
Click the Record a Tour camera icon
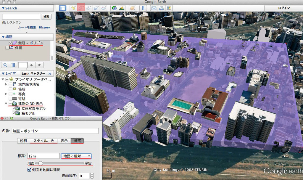(x=104, y=8)
